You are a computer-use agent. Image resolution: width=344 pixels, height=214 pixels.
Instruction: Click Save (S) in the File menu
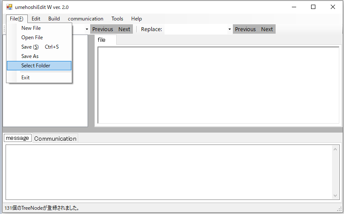click(x=30, y=47)
